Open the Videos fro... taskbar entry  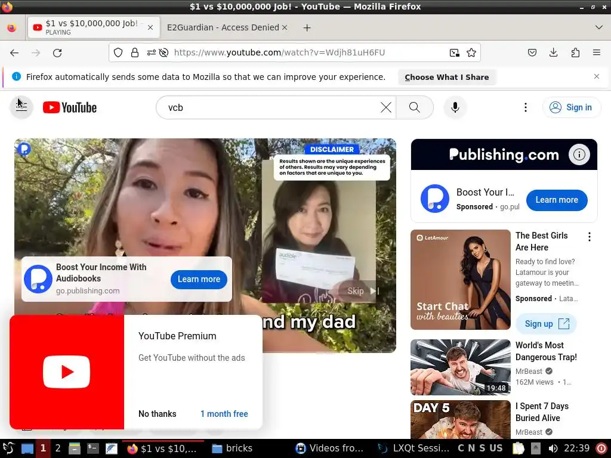click(x=329, y=448)
